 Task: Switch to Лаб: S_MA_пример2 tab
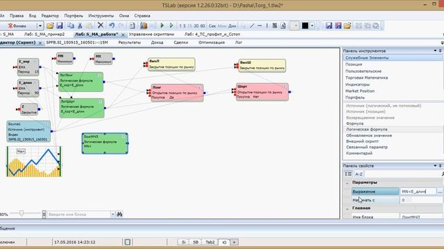44,34
